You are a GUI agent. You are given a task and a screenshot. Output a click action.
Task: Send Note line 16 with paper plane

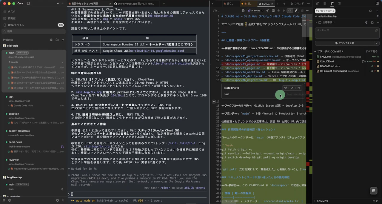[285, 88]
